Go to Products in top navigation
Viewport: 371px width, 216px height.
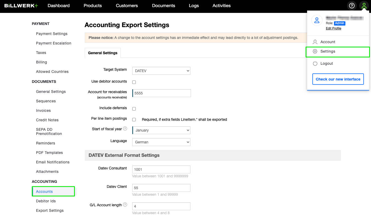coord(93,6)
